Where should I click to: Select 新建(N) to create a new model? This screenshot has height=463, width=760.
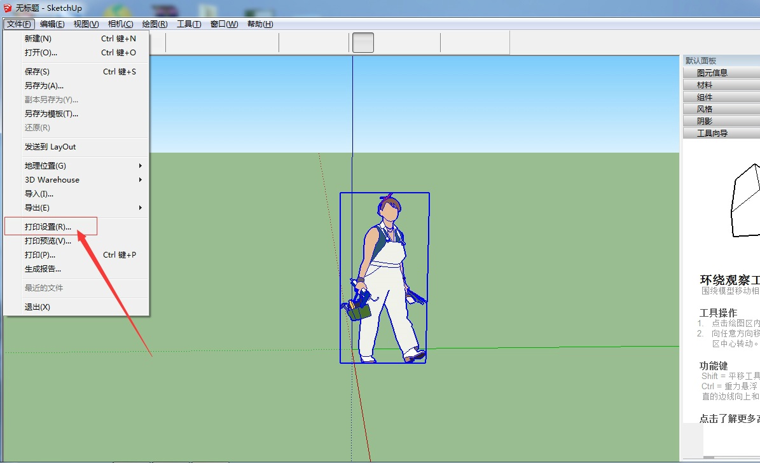(x=38, y=39)
